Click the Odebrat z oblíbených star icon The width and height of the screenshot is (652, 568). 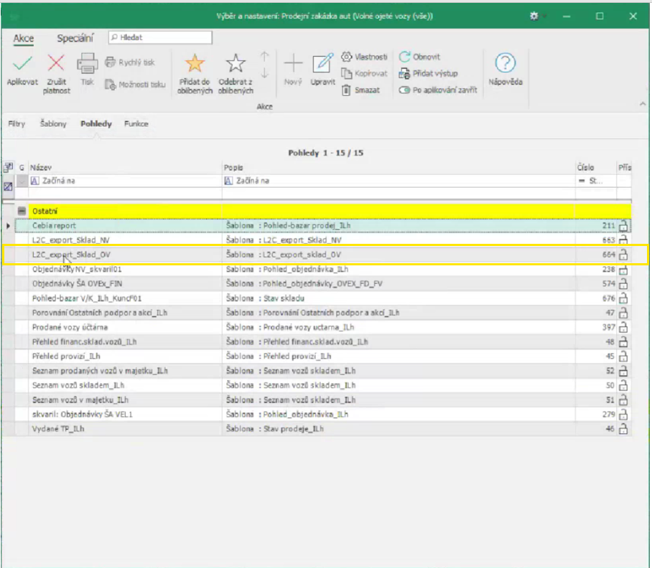tap(236, 64)
